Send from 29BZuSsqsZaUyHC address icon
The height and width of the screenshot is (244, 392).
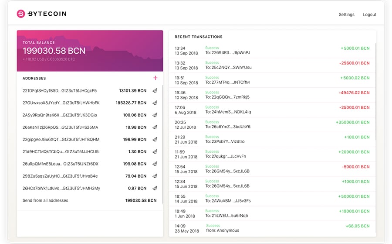tap(155, 176)
